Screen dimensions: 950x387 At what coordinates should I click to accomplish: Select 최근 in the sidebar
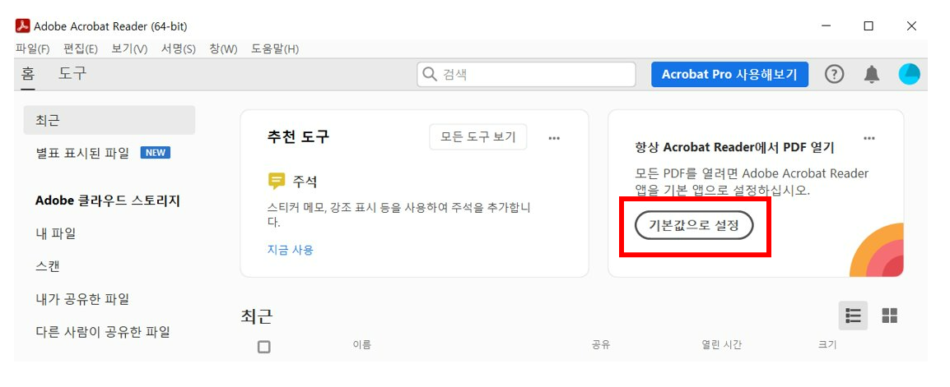109,120
